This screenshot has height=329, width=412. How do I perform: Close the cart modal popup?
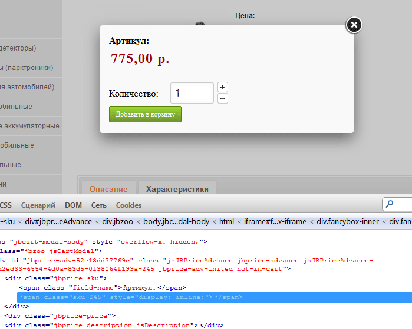[x=354, y=25]
